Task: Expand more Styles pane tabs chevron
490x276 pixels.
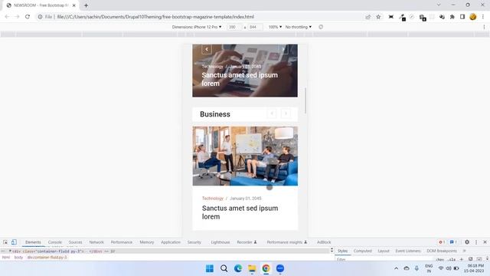Action: click(464, 251)
